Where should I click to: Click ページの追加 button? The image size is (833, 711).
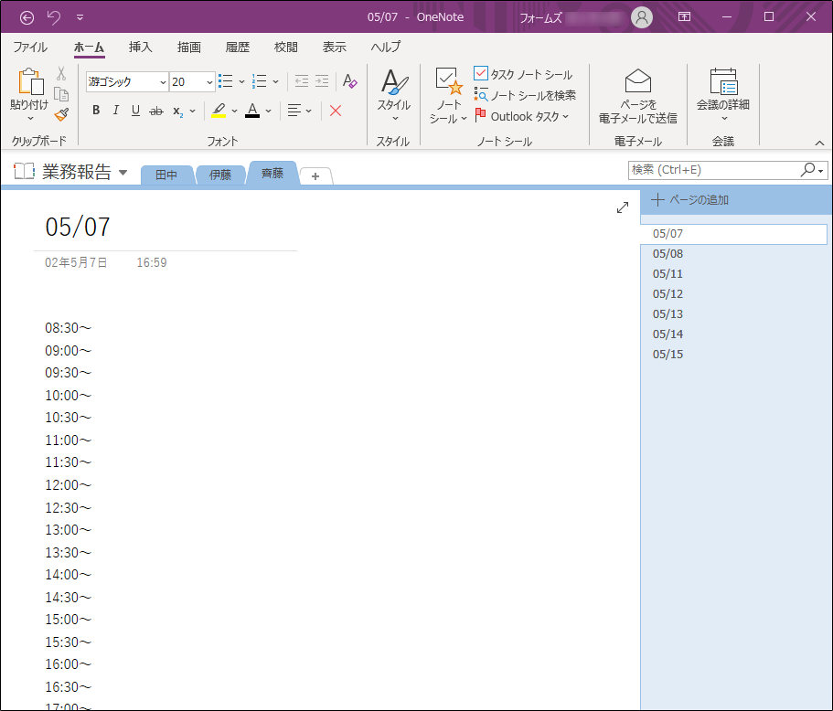[690, 200]
